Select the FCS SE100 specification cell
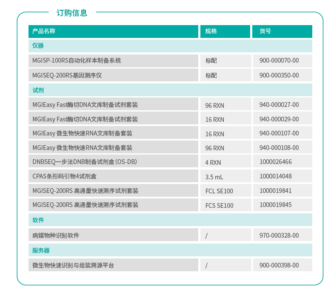The width and height of the screenshot is (331, 293). point(219,205)
